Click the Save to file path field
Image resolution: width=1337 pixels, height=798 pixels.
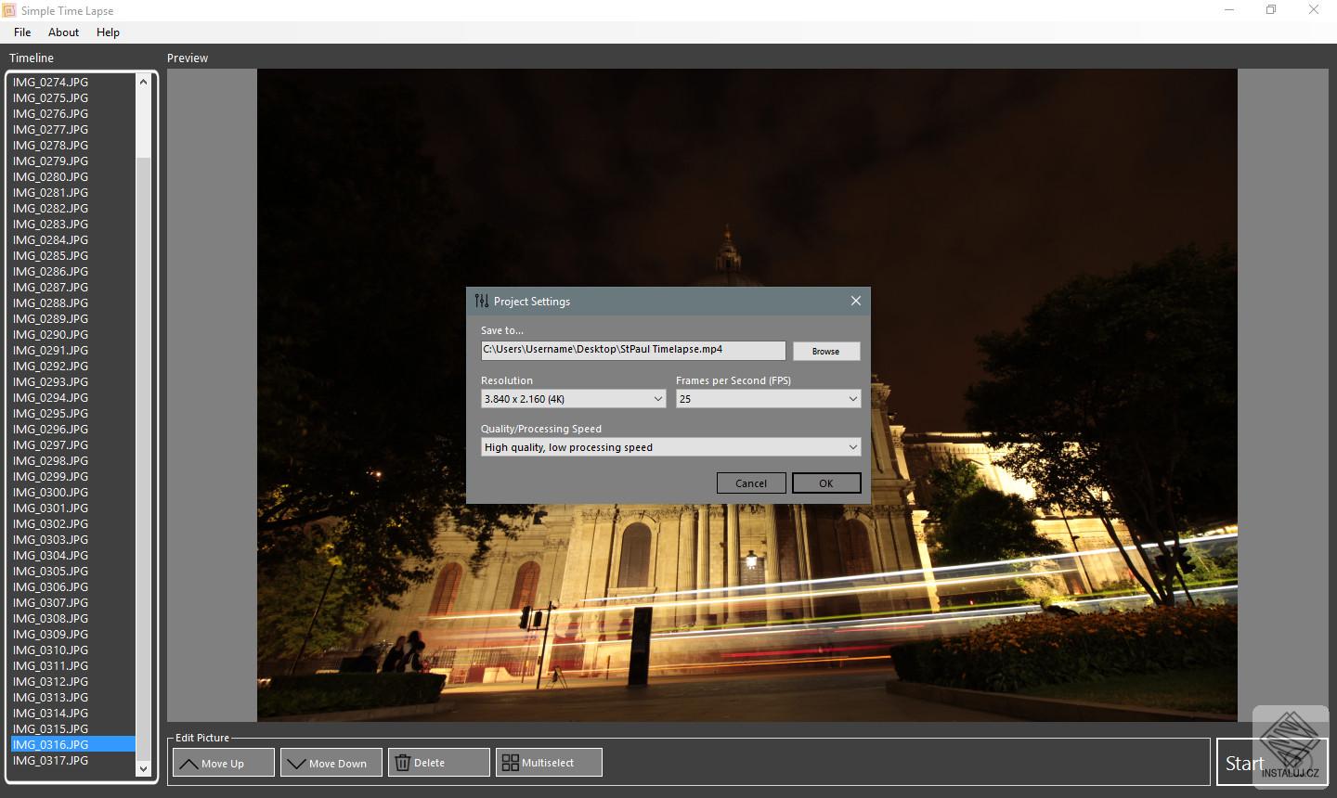pyautogui.click(x=633, y=350)
